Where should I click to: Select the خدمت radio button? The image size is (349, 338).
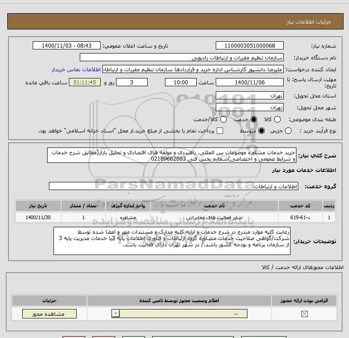click(x=254, y=119)
